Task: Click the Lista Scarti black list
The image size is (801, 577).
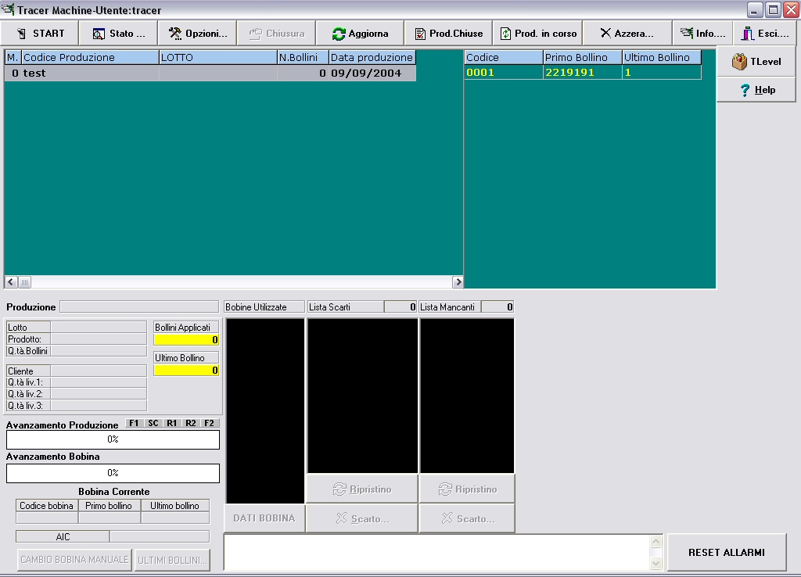Action: point(362,396)
